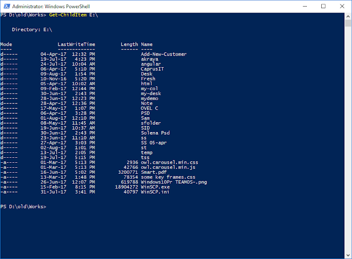Click the LastWriteTime column header

coord(76,44)
